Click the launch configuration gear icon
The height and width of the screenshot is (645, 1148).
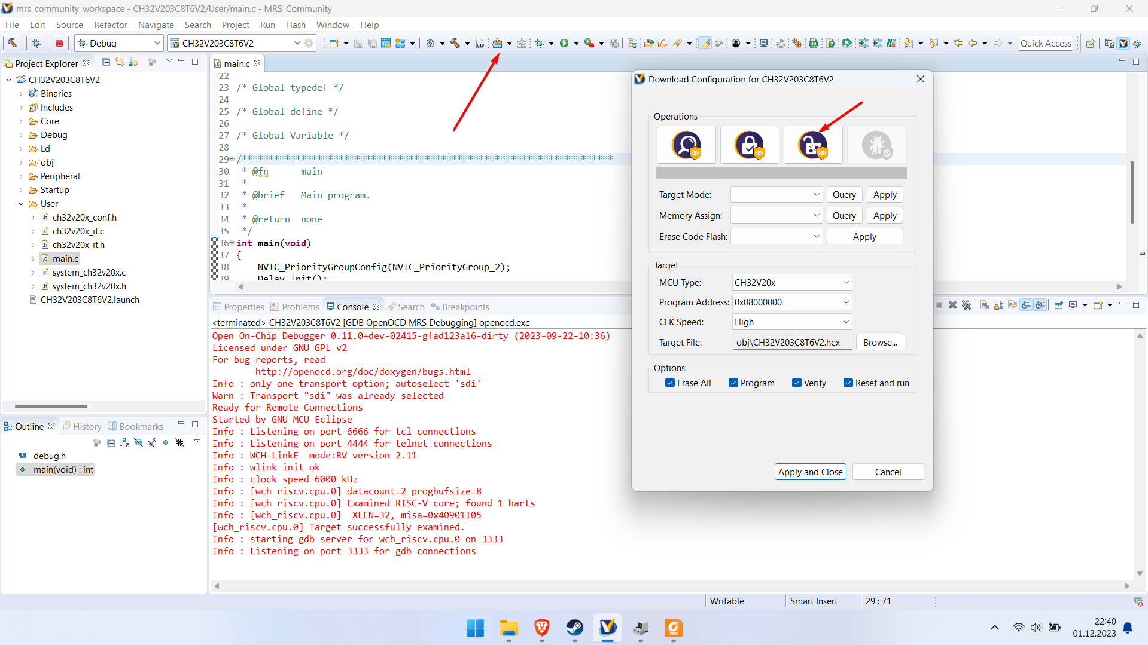309,43
